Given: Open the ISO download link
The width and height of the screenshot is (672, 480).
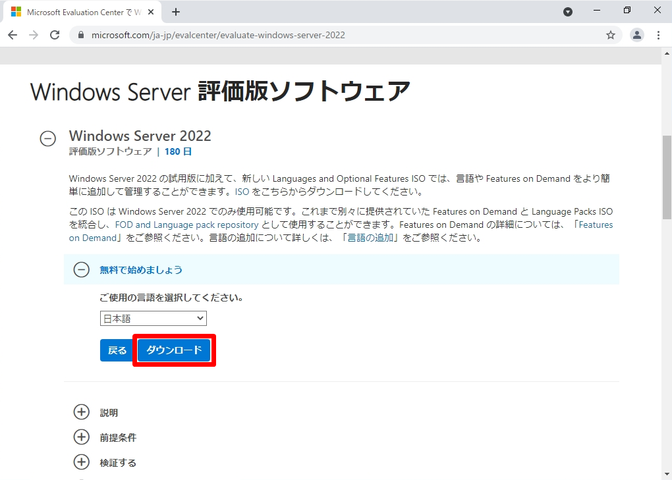Looking at the screenshot, I should 242,192.
